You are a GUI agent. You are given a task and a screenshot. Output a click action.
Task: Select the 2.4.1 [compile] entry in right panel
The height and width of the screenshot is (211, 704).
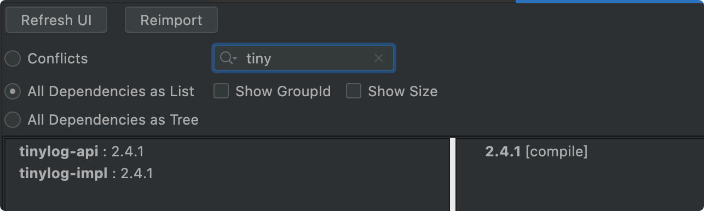536,151
